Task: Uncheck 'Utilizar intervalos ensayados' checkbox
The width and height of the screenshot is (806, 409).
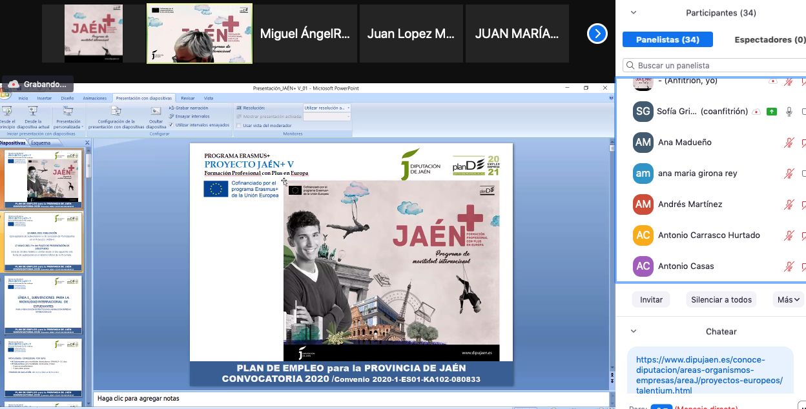Action: pos(171,125)
